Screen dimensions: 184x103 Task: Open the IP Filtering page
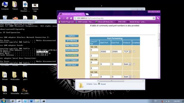pos(72,41)
